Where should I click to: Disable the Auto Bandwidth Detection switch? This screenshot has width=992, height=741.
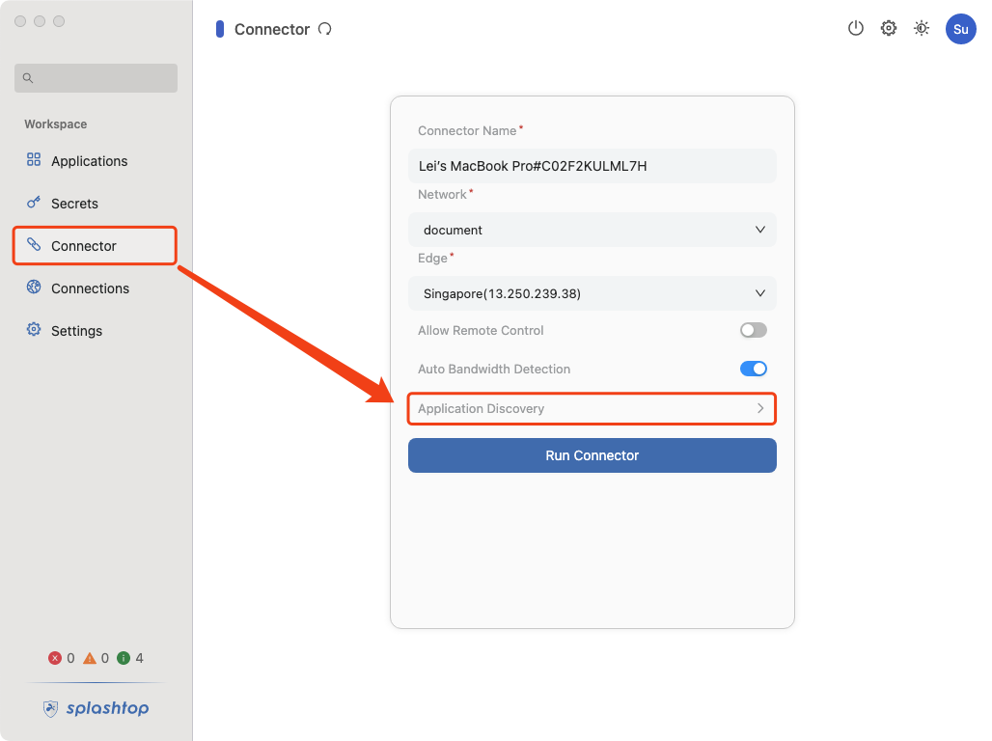(x=753, y=369)
